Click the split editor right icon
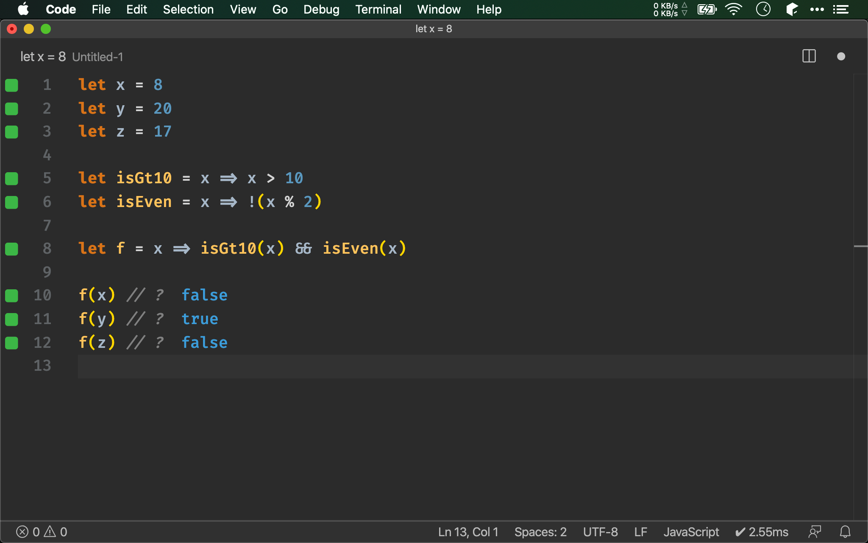This screenshot has width=868, height=543. click(809, 56)
